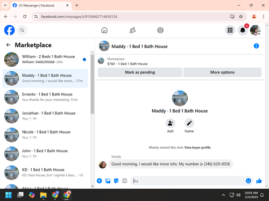Open KD 1 Bed 1 Bath House chat
The image size is (269, 201).
point(45,173)
